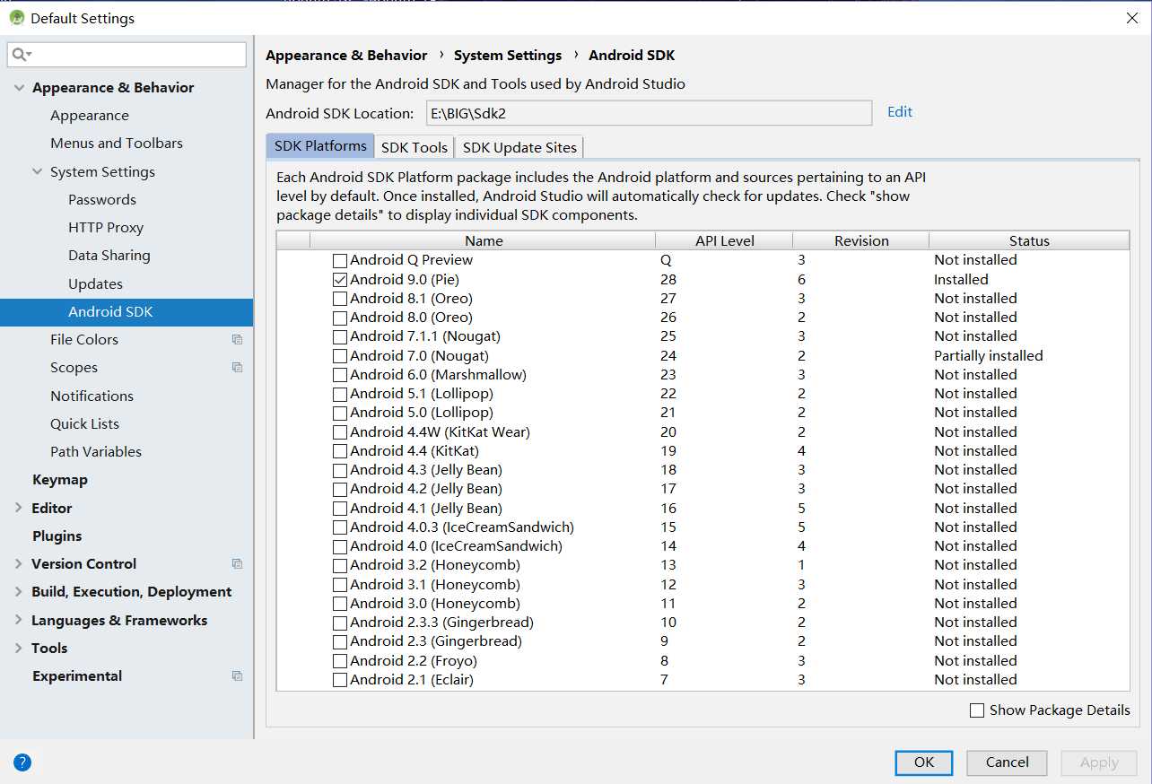Screen dimensions: 1152x784
Task: Click the OK button
Action: [924, 762]
